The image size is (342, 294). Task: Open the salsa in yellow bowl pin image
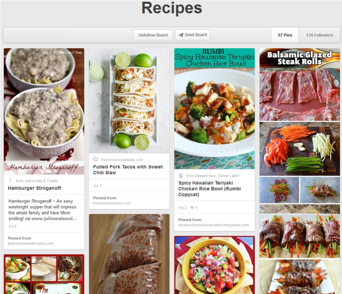[214, 265]
